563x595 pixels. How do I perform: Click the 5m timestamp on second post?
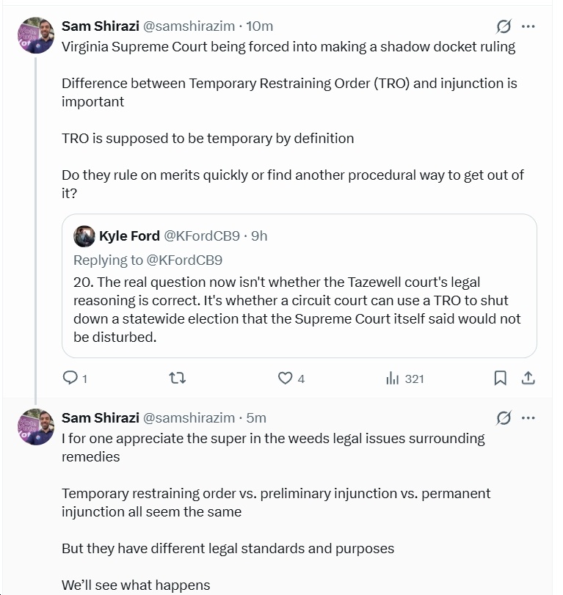[x=256, y=418]
